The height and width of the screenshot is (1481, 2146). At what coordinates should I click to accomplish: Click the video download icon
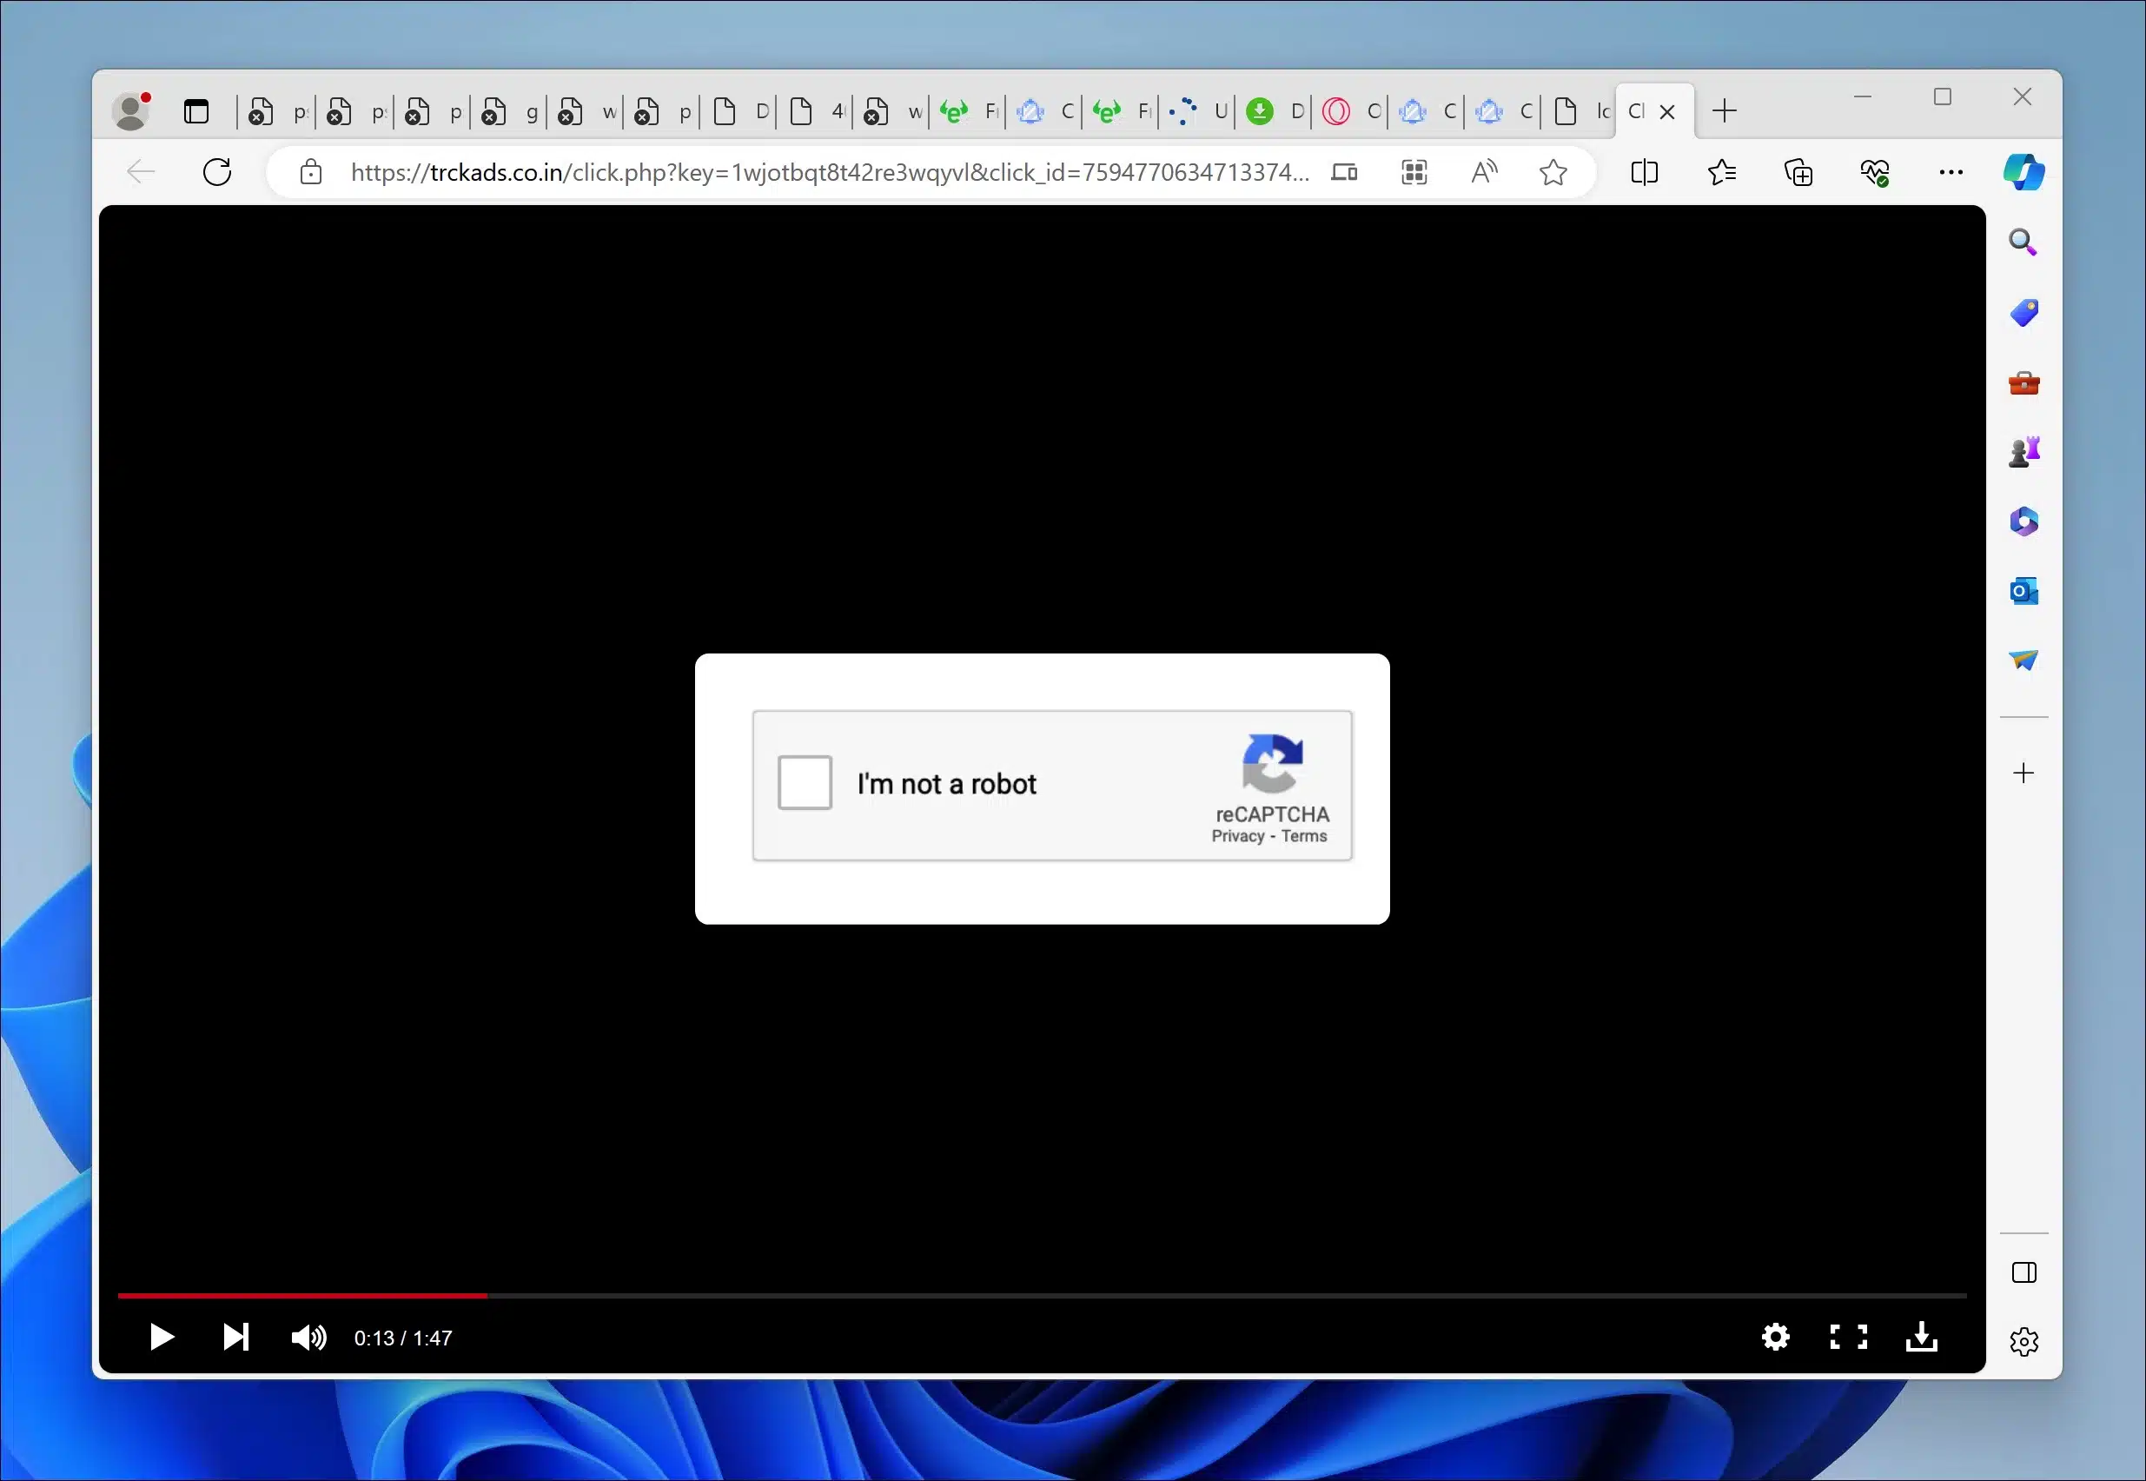[1922, 1338]
